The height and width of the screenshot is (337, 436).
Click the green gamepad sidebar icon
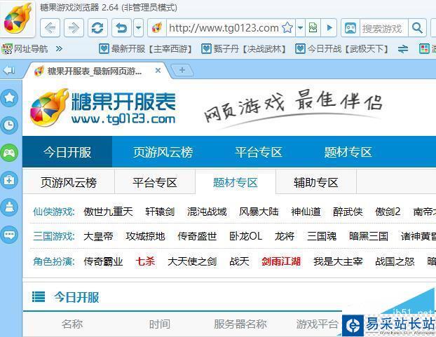tap(9, 153)
